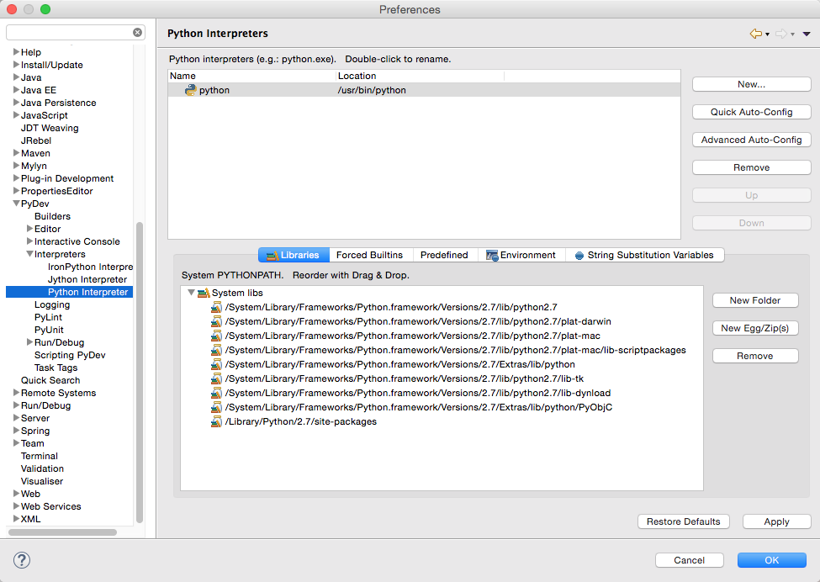Click the icon beside PyObjC path
The image size is (820, 582).
coord(216,407)
